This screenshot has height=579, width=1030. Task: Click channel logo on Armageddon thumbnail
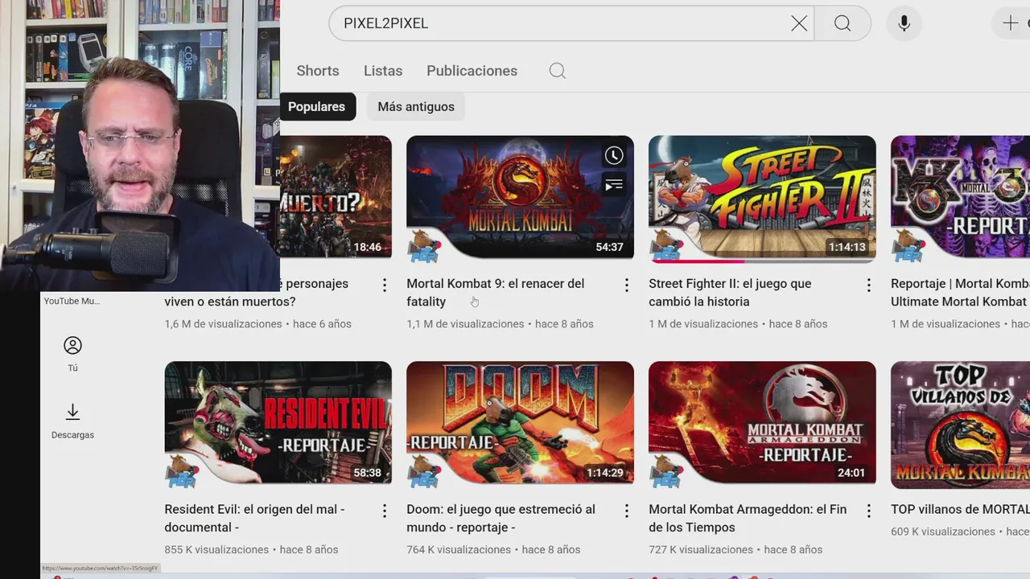pos(665,471)
